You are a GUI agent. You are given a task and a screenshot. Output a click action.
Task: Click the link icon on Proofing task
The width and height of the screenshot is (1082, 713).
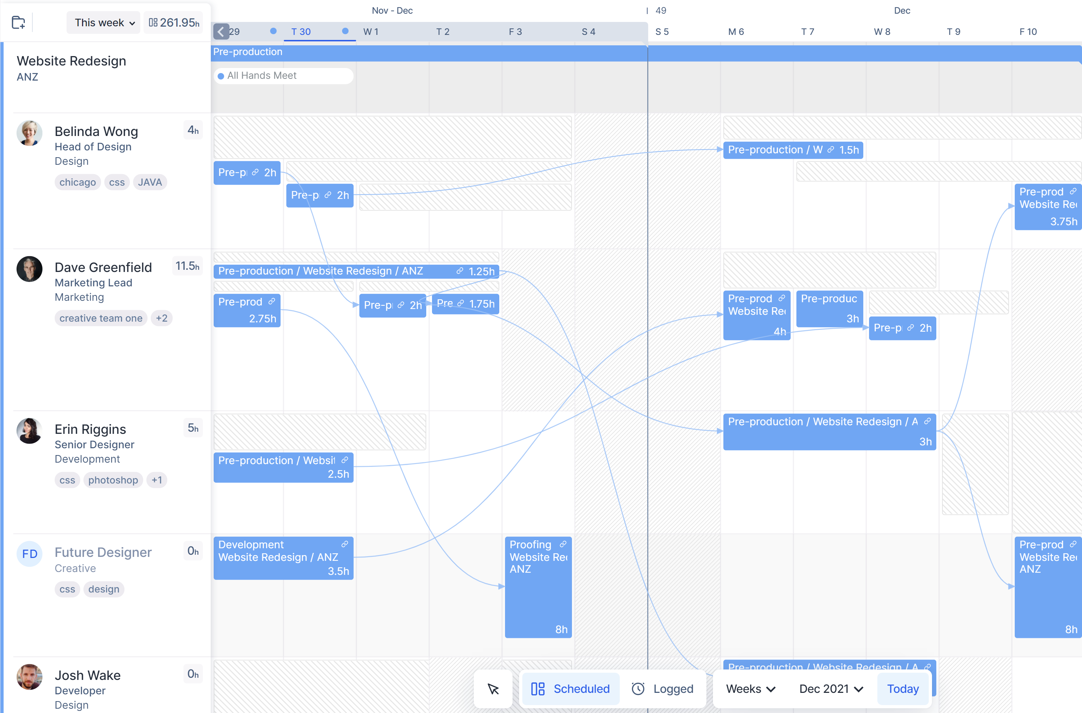563,544
